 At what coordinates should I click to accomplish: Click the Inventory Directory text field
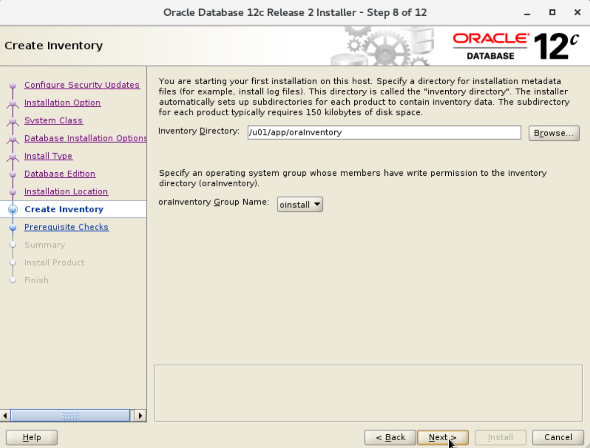384,133
